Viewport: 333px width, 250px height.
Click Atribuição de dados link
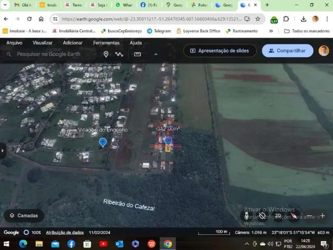point(65,232)
